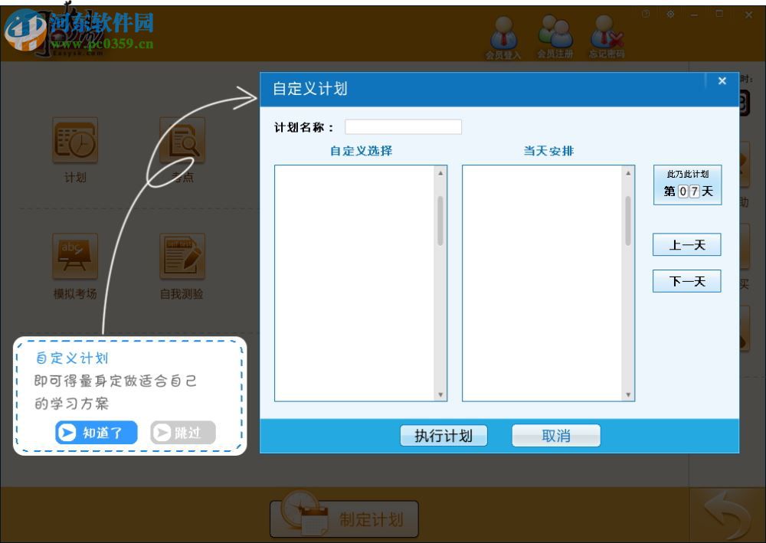Image resolution: width=766 pixels, height=543 pixels.
Task: Open the 考点 module icon
Action: [x=182, y=142]
